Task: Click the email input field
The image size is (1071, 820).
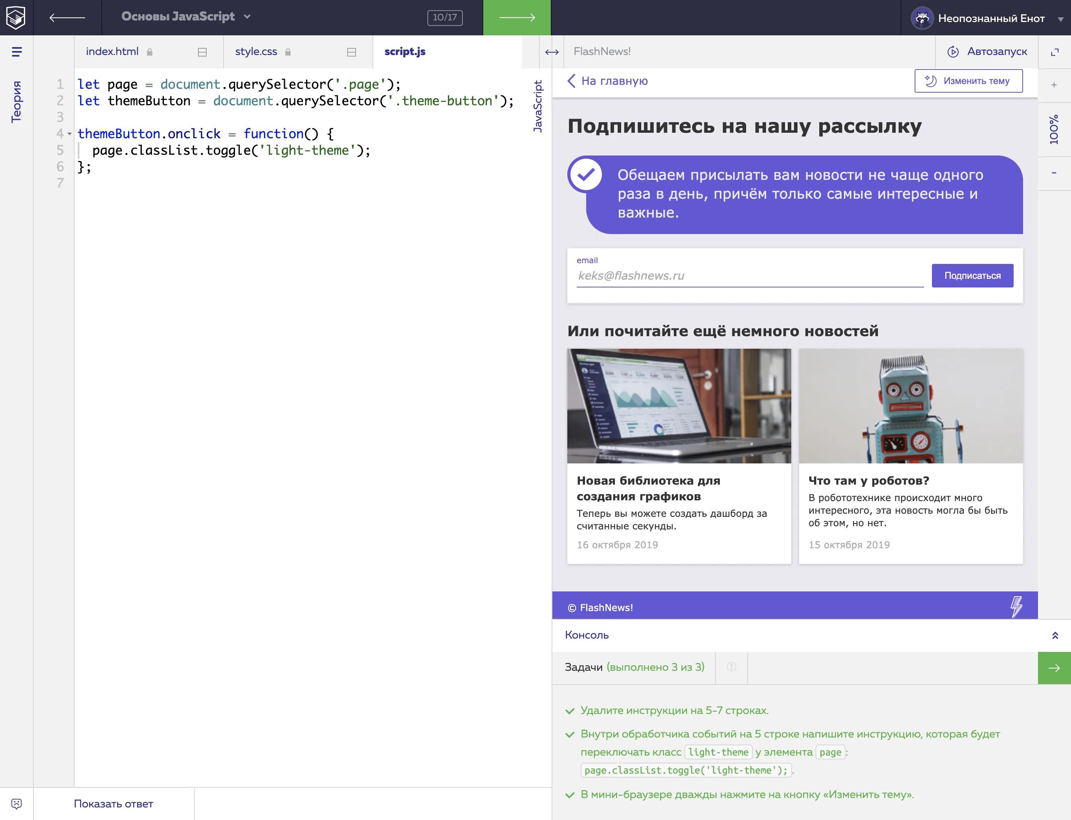Action: (x=749, y=276)
